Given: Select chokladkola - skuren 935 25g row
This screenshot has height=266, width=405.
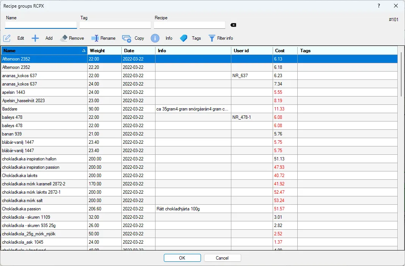Looking at the screenshot, I should [x=199, y=225].
